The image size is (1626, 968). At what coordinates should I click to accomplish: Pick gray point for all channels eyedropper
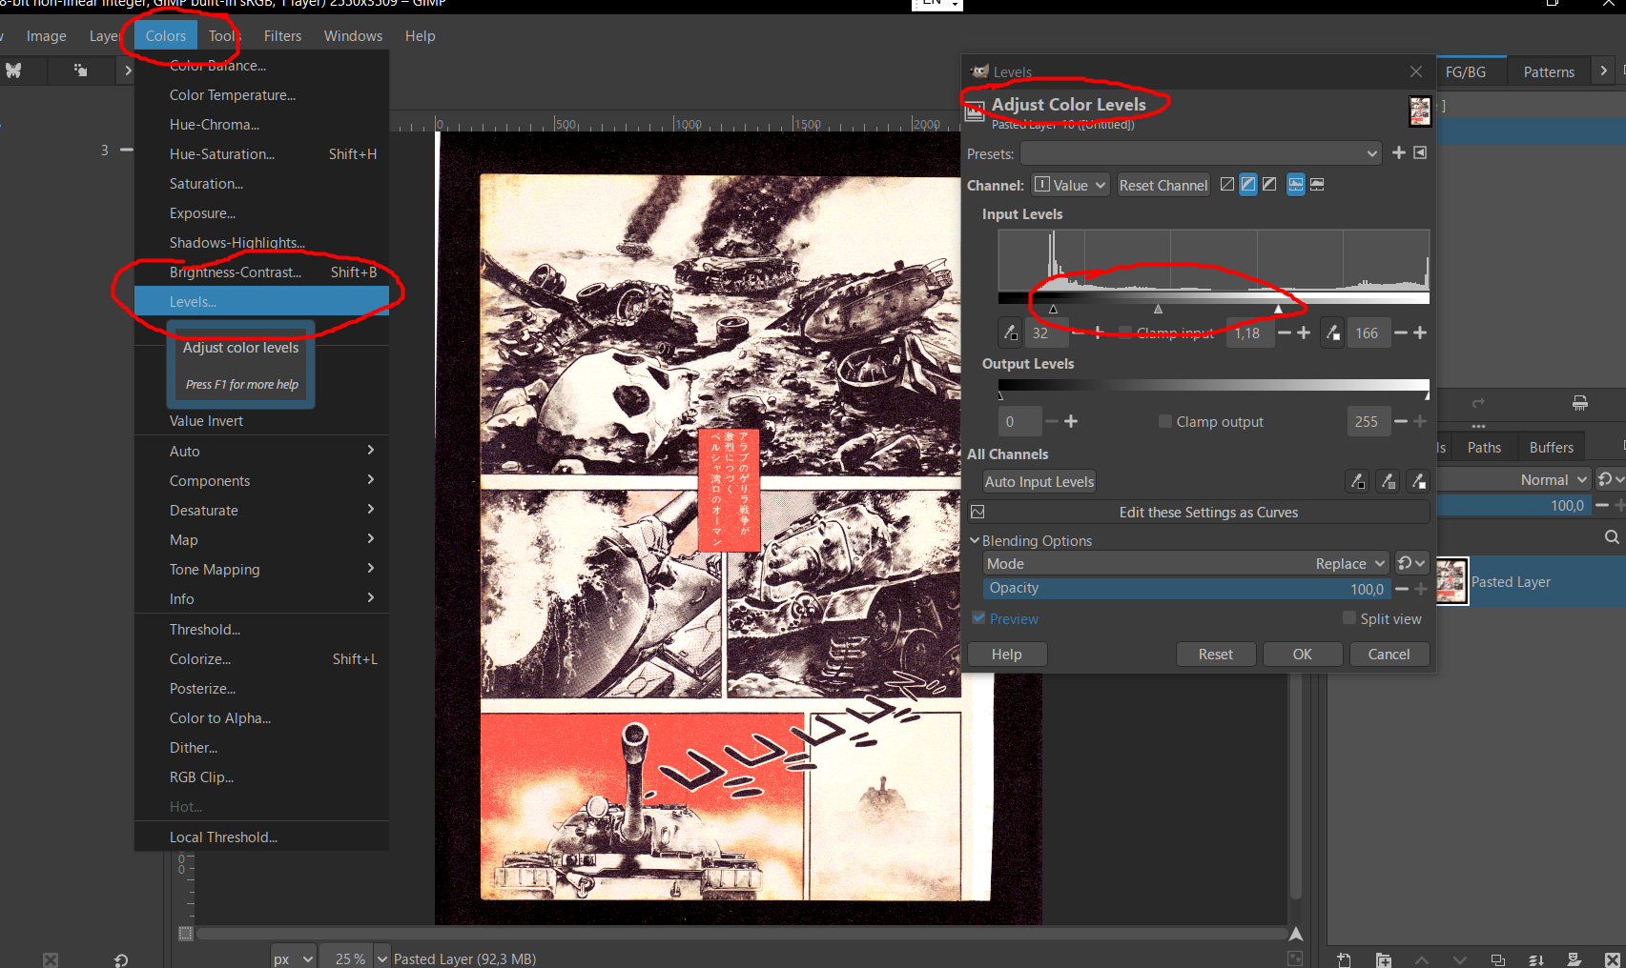tap(1389, 482)
